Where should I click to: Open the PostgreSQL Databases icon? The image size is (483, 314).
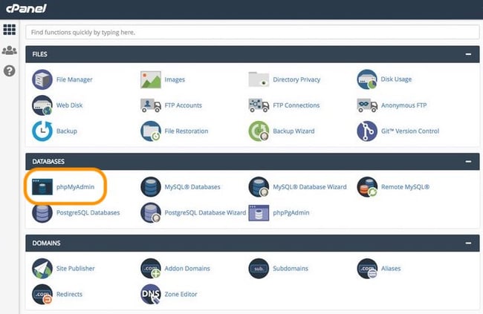pos(42,213)
